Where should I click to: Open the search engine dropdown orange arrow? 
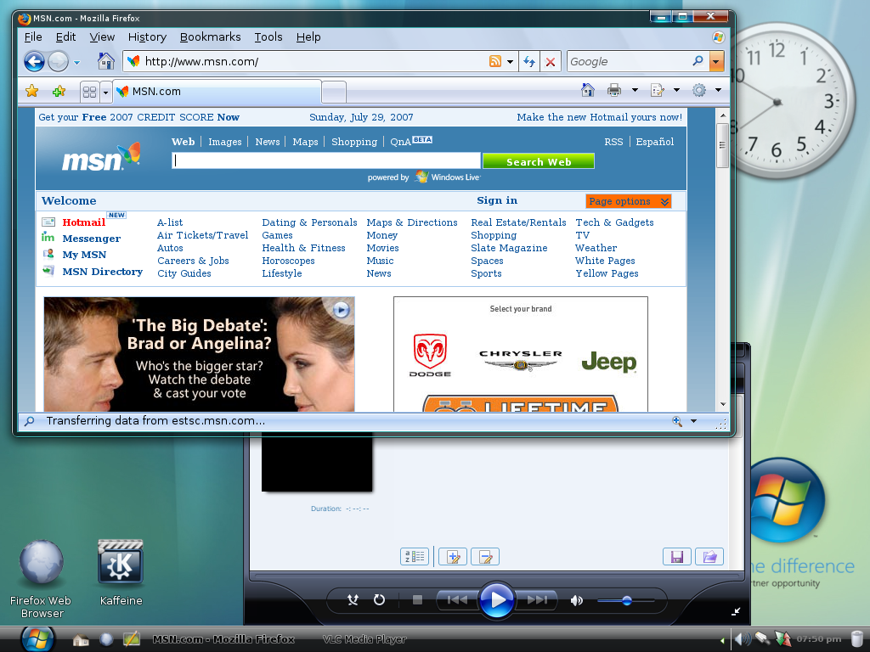[x=716, y=61]
